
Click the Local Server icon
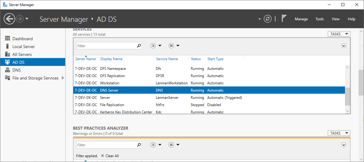[x=8, y=47]
